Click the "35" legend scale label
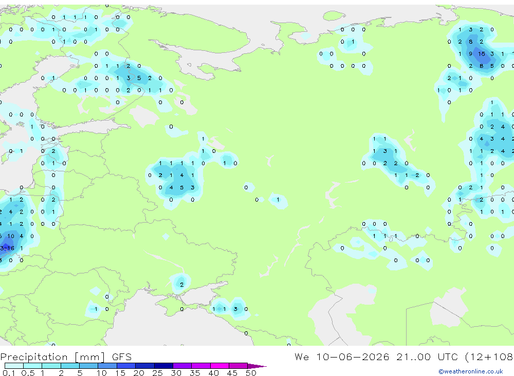The width and height of the screenshot is (514, 376). tap(195, 373)
